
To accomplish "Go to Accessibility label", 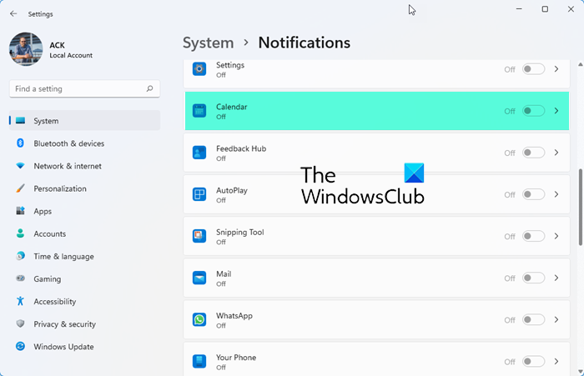I will point(55,302).
